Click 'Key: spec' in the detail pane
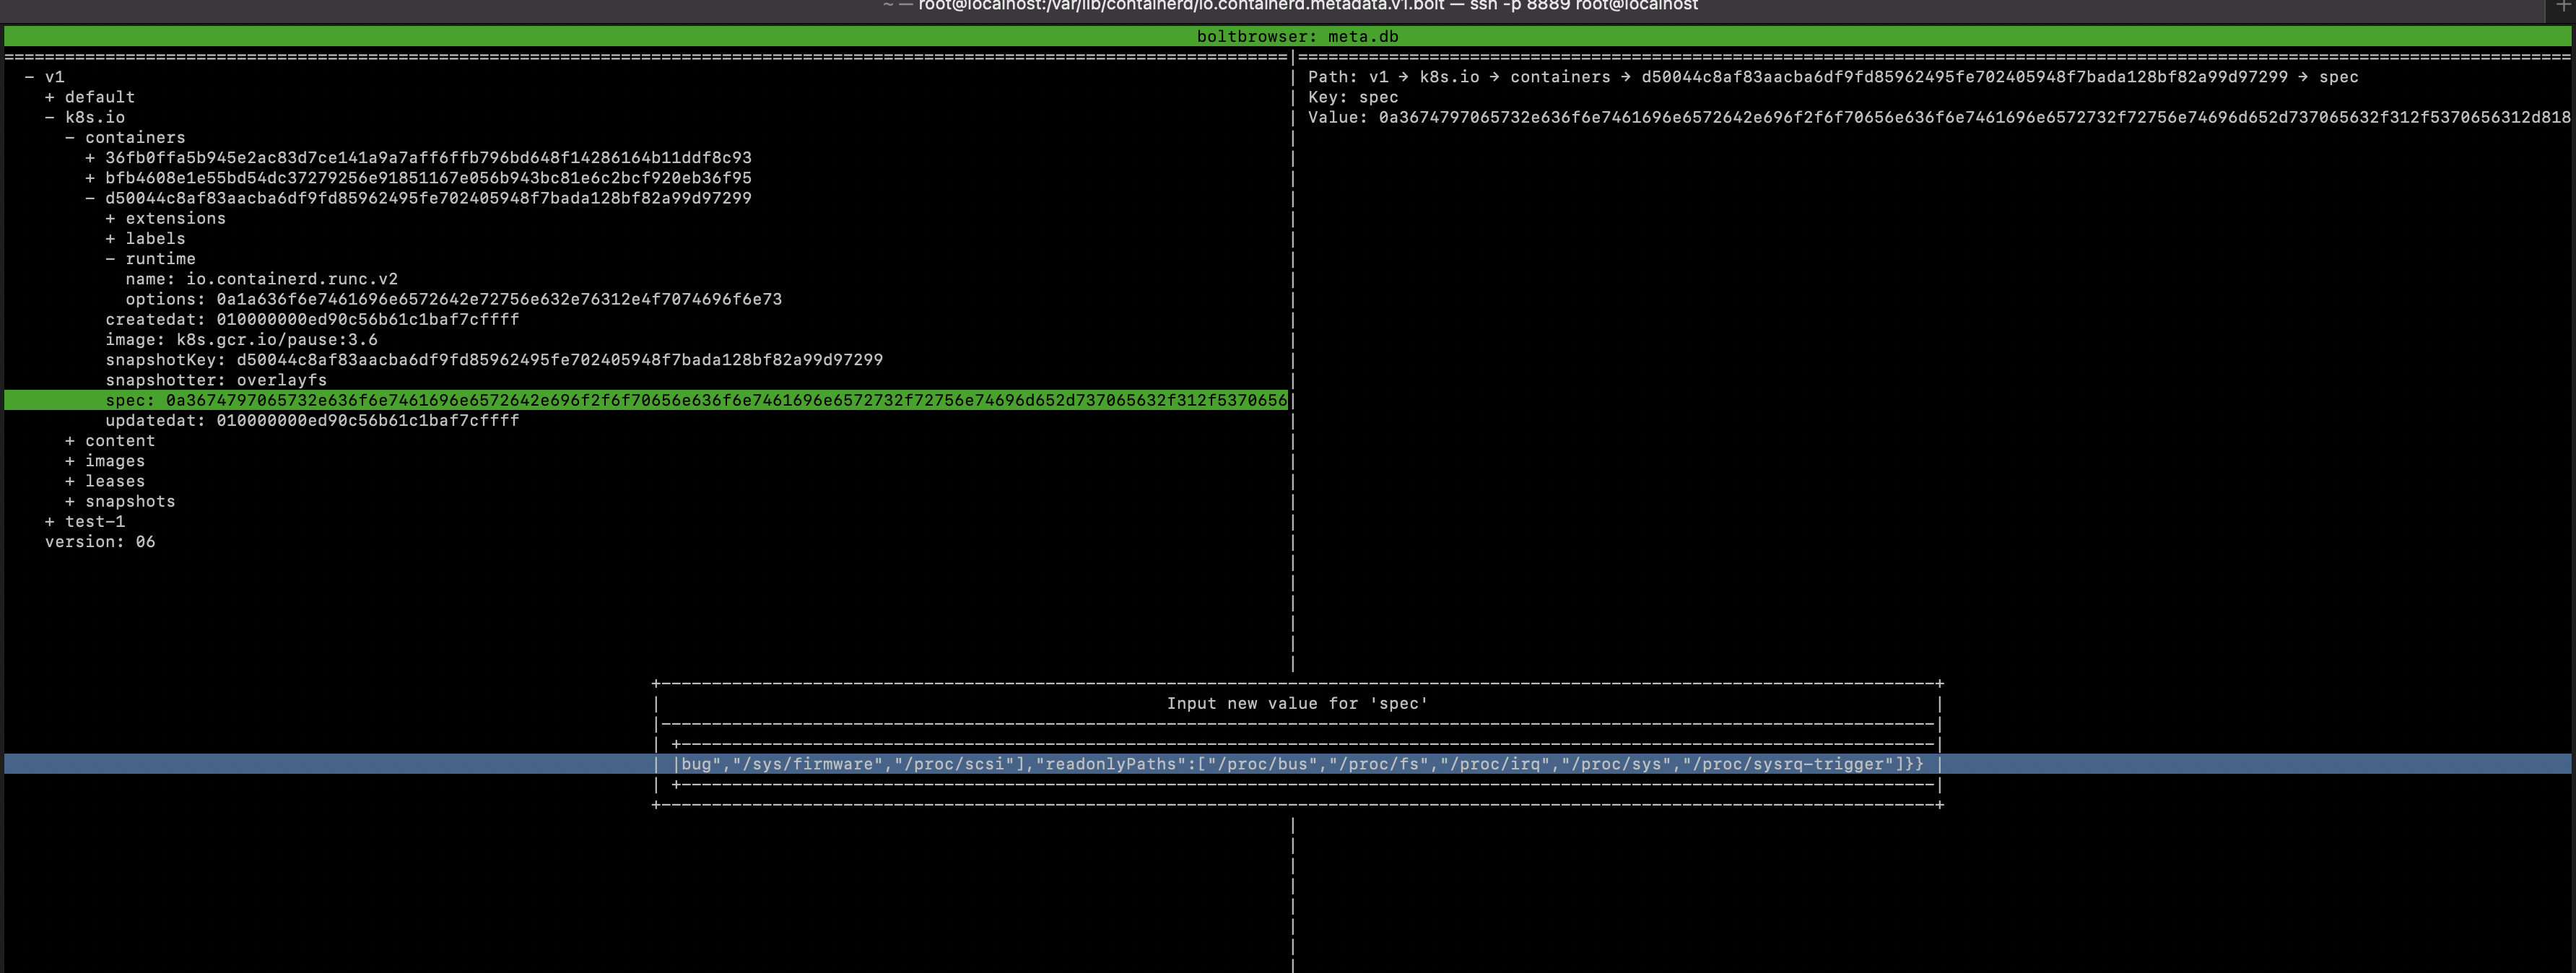This screenshot has width=2576, height=973. [x=1353, y=97]
